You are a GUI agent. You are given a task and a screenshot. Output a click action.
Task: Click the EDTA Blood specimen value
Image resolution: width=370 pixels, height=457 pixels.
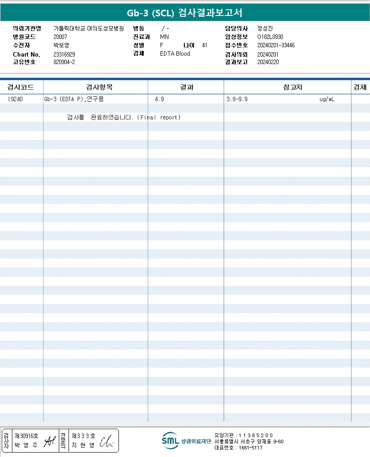click(175, 54)
